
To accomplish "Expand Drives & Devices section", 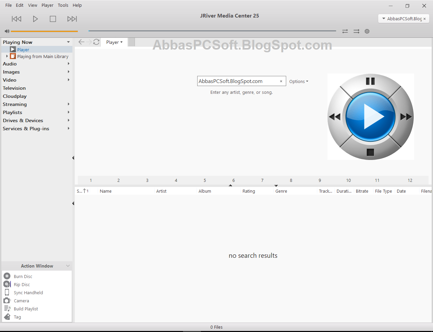I will coord(69,120).
